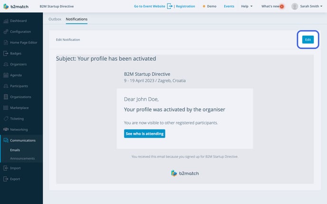Open Home Page Editor icon
The width and height of the screenshot is (327, 204).
click(x=6, y=43)
